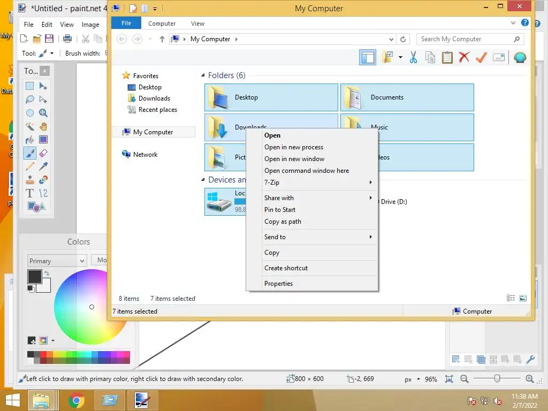This screenshot has width=548, height=411.
Task: Switch to the View ribbon tab
Action: pos(197,24)
